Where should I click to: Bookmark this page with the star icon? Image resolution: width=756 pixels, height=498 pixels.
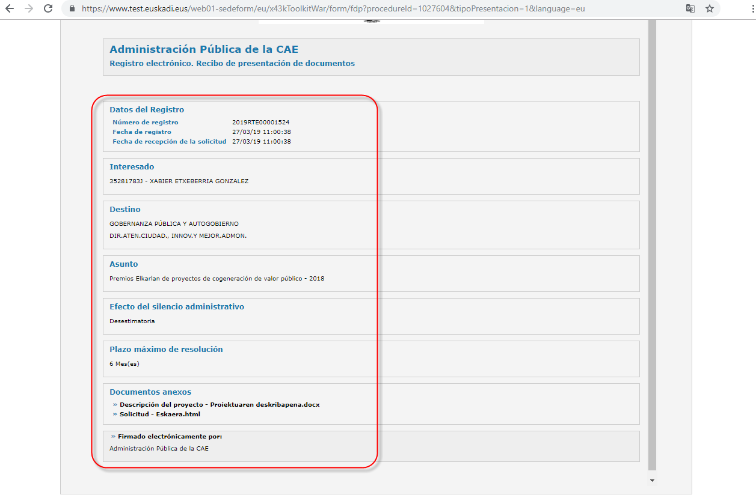pos(710,9)
